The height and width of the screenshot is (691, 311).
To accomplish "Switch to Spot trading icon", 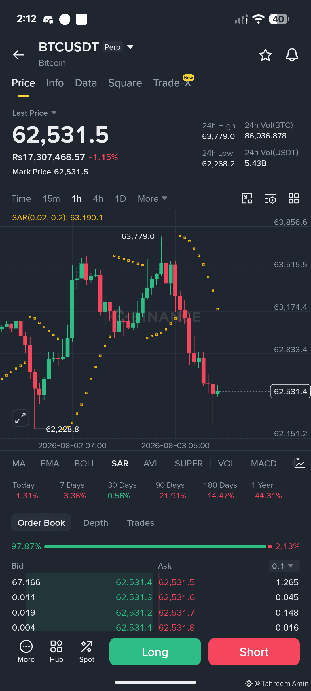I will click(x=87, y=652).
